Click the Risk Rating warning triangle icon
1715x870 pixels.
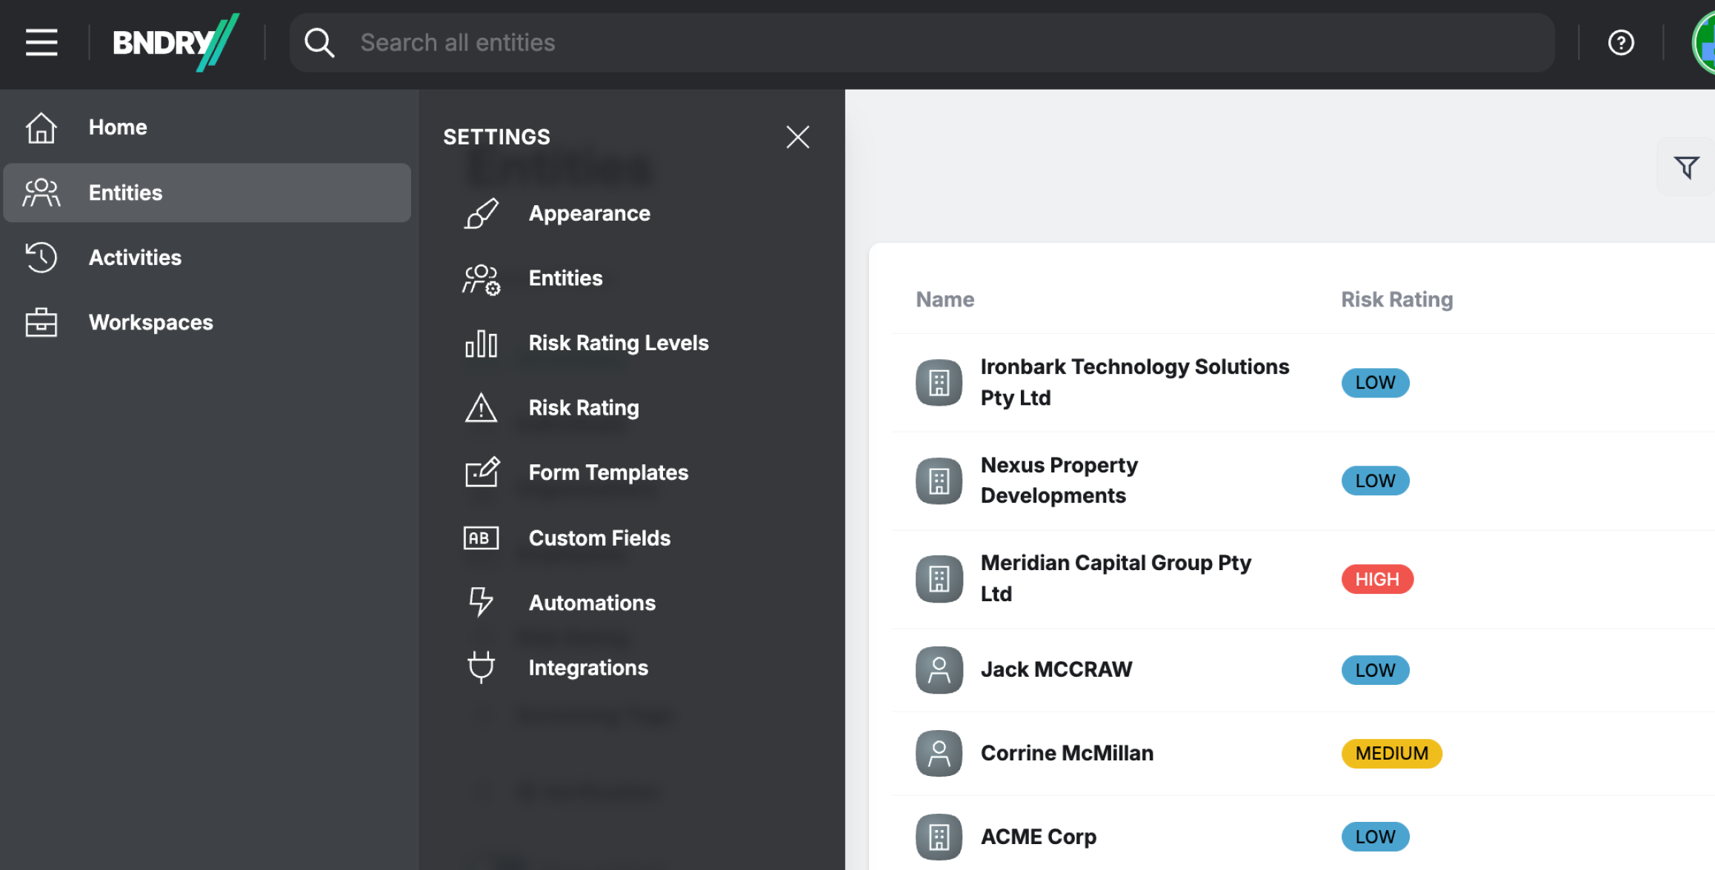(x=482, y=408)
